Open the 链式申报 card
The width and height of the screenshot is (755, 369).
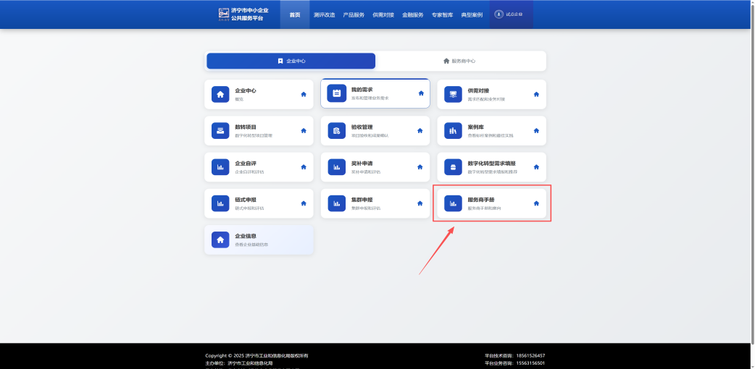[259, 203]
